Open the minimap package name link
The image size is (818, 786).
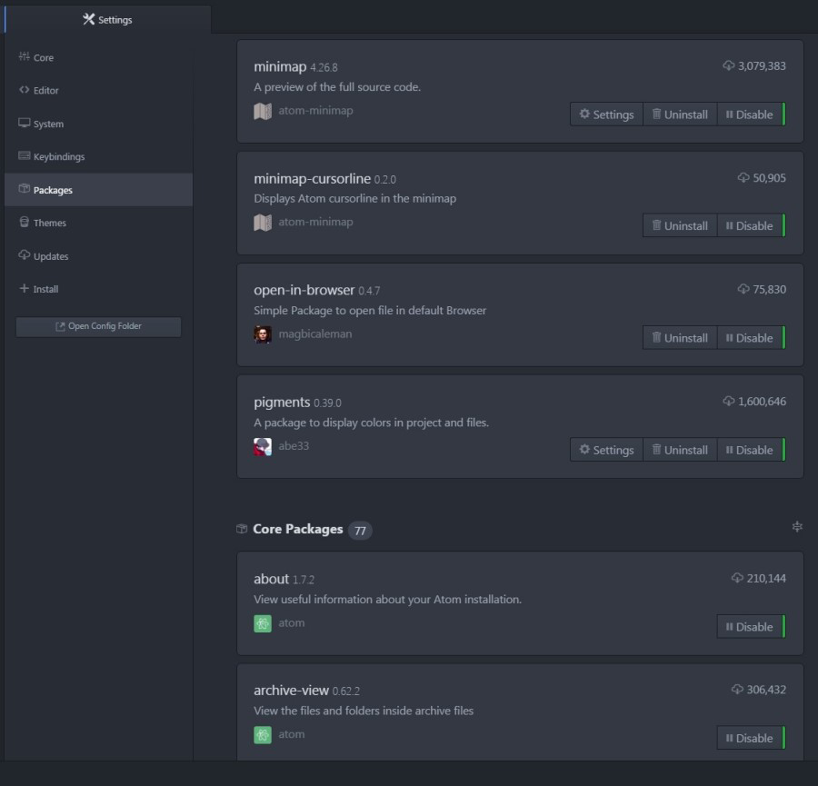point(280,66)
